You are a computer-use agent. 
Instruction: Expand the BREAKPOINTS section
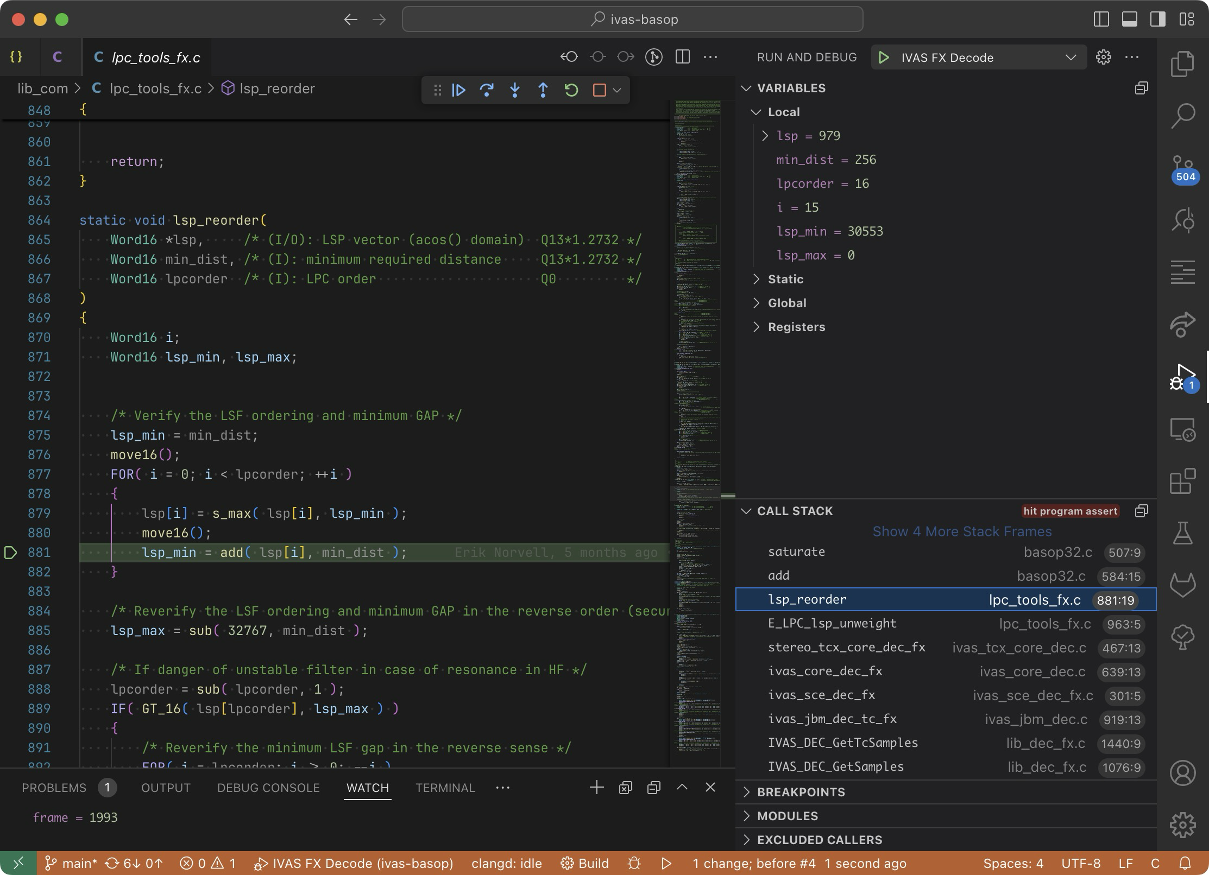801,792
